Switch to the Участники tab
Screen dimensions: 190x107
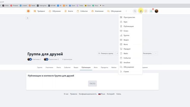pyautogui.click(x=49, y=67)
